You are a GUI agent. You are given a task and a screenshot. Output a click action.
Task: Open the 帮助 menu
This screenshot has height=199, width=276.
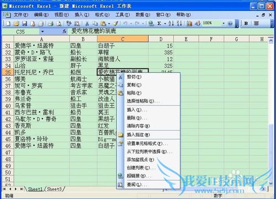[183, 14]
